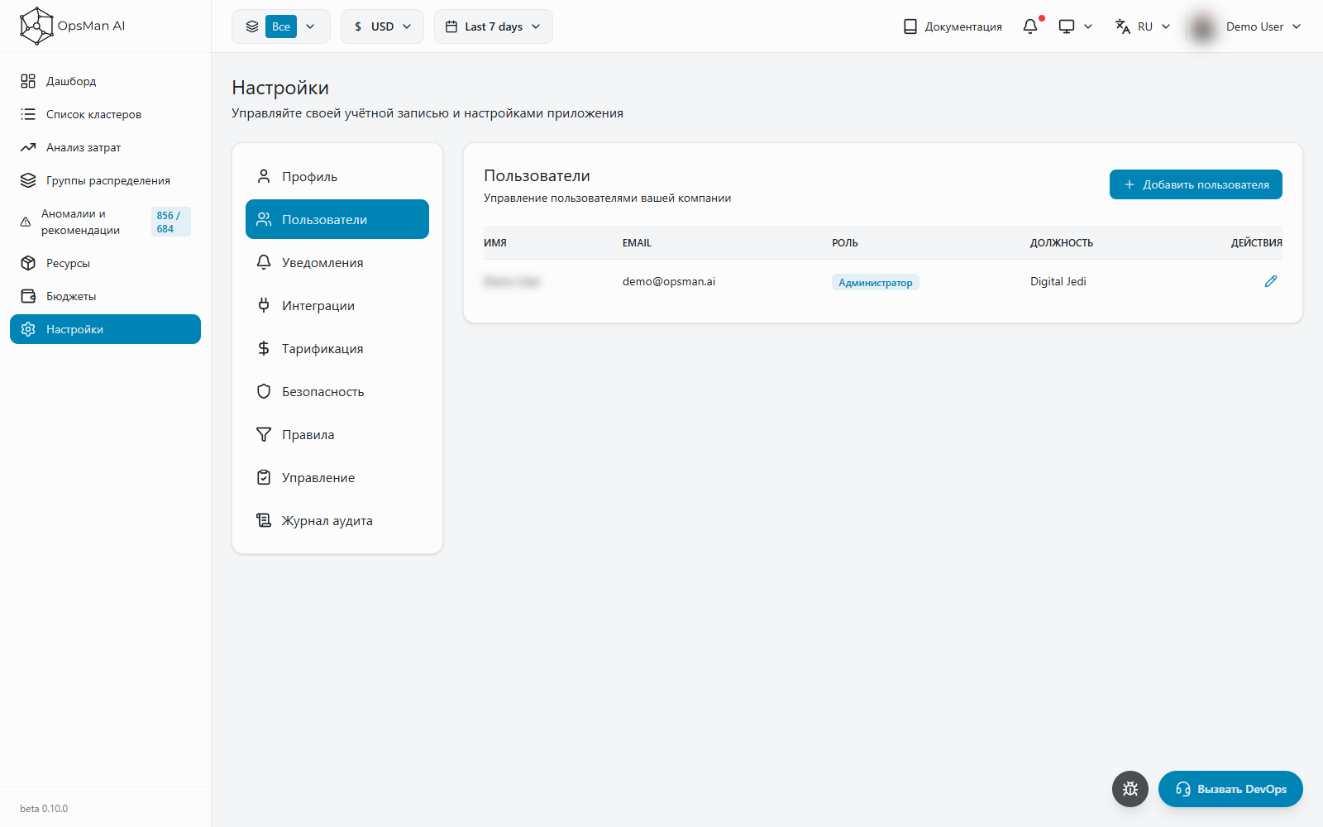Viewport: 1323px width, 827px height.
Task: Click the РОЛЬ column header
Action: pos(845,243)
